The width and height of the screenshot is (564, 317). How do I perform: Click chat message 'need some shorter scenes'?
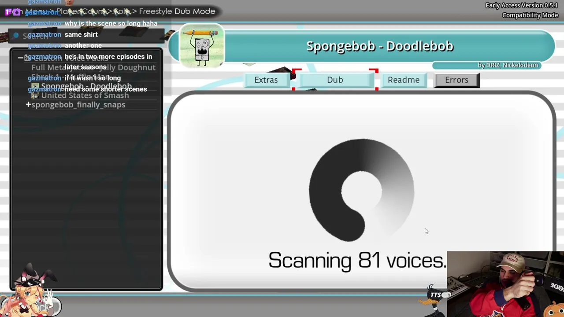(x=106, y=89)
